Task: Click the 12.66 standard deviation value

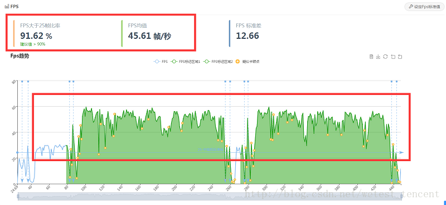Action: point(248,36)
